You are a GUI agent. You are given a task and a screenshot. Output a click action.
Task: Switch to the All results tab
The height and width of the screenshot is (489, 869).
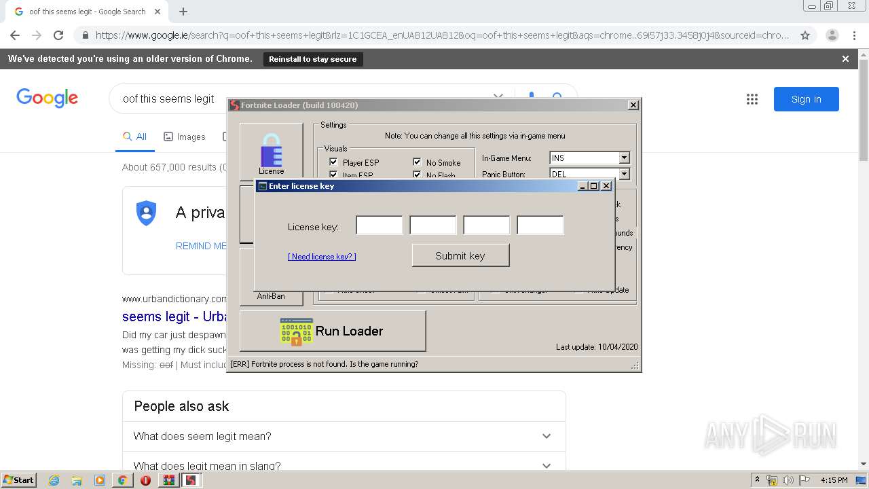tap(134, 137)
